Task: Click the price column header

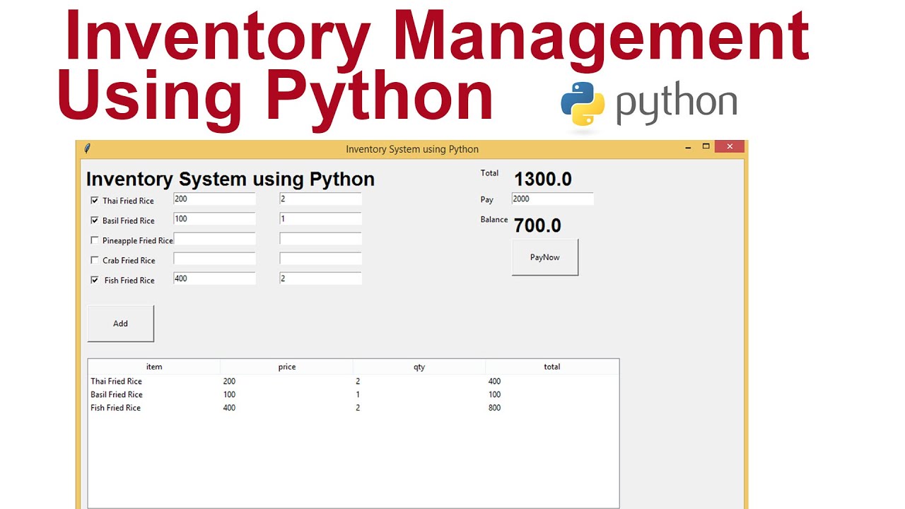Action: pos(286,367)
